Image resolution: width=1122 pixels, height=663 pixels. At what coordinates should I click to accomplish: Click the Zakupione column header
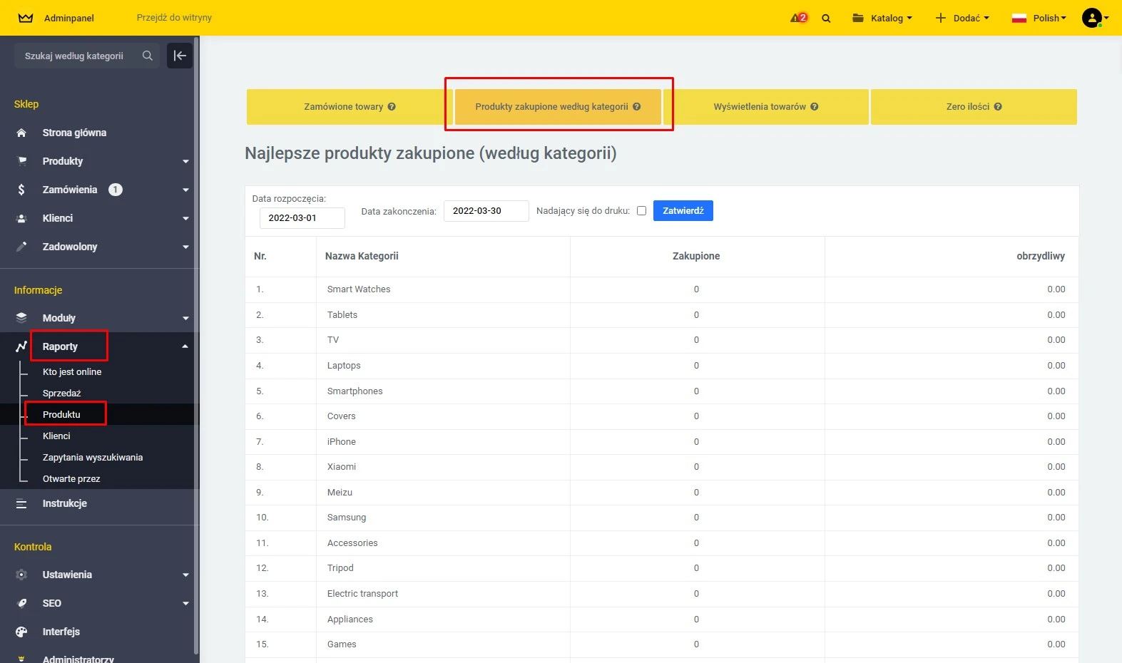tap(696, 256)
